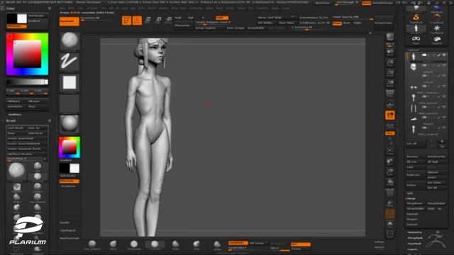
Task: Activate the Draw mode button
Action: (137, 21)
